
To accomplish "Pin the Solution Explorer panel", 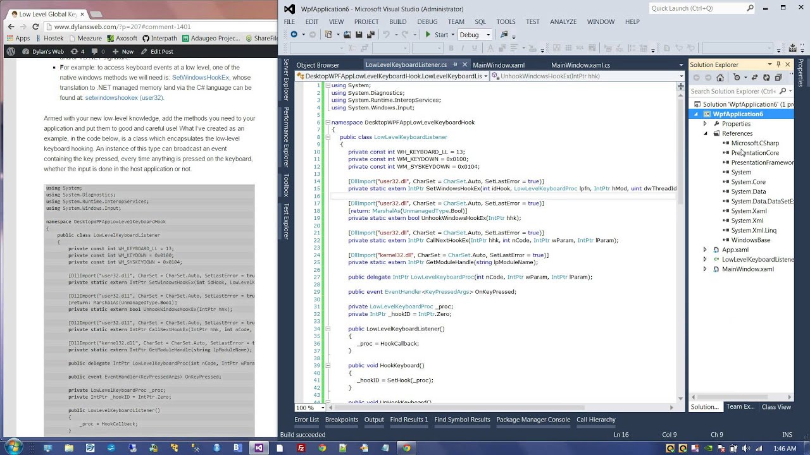I will coord(778,64).
